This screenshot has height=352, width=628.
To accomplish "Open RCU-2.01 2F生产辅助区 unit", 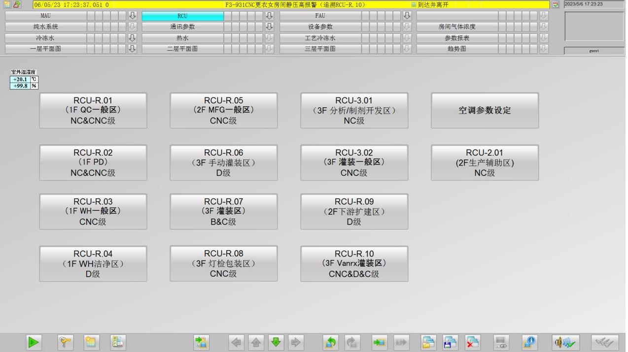I will (x=485, y=162).
